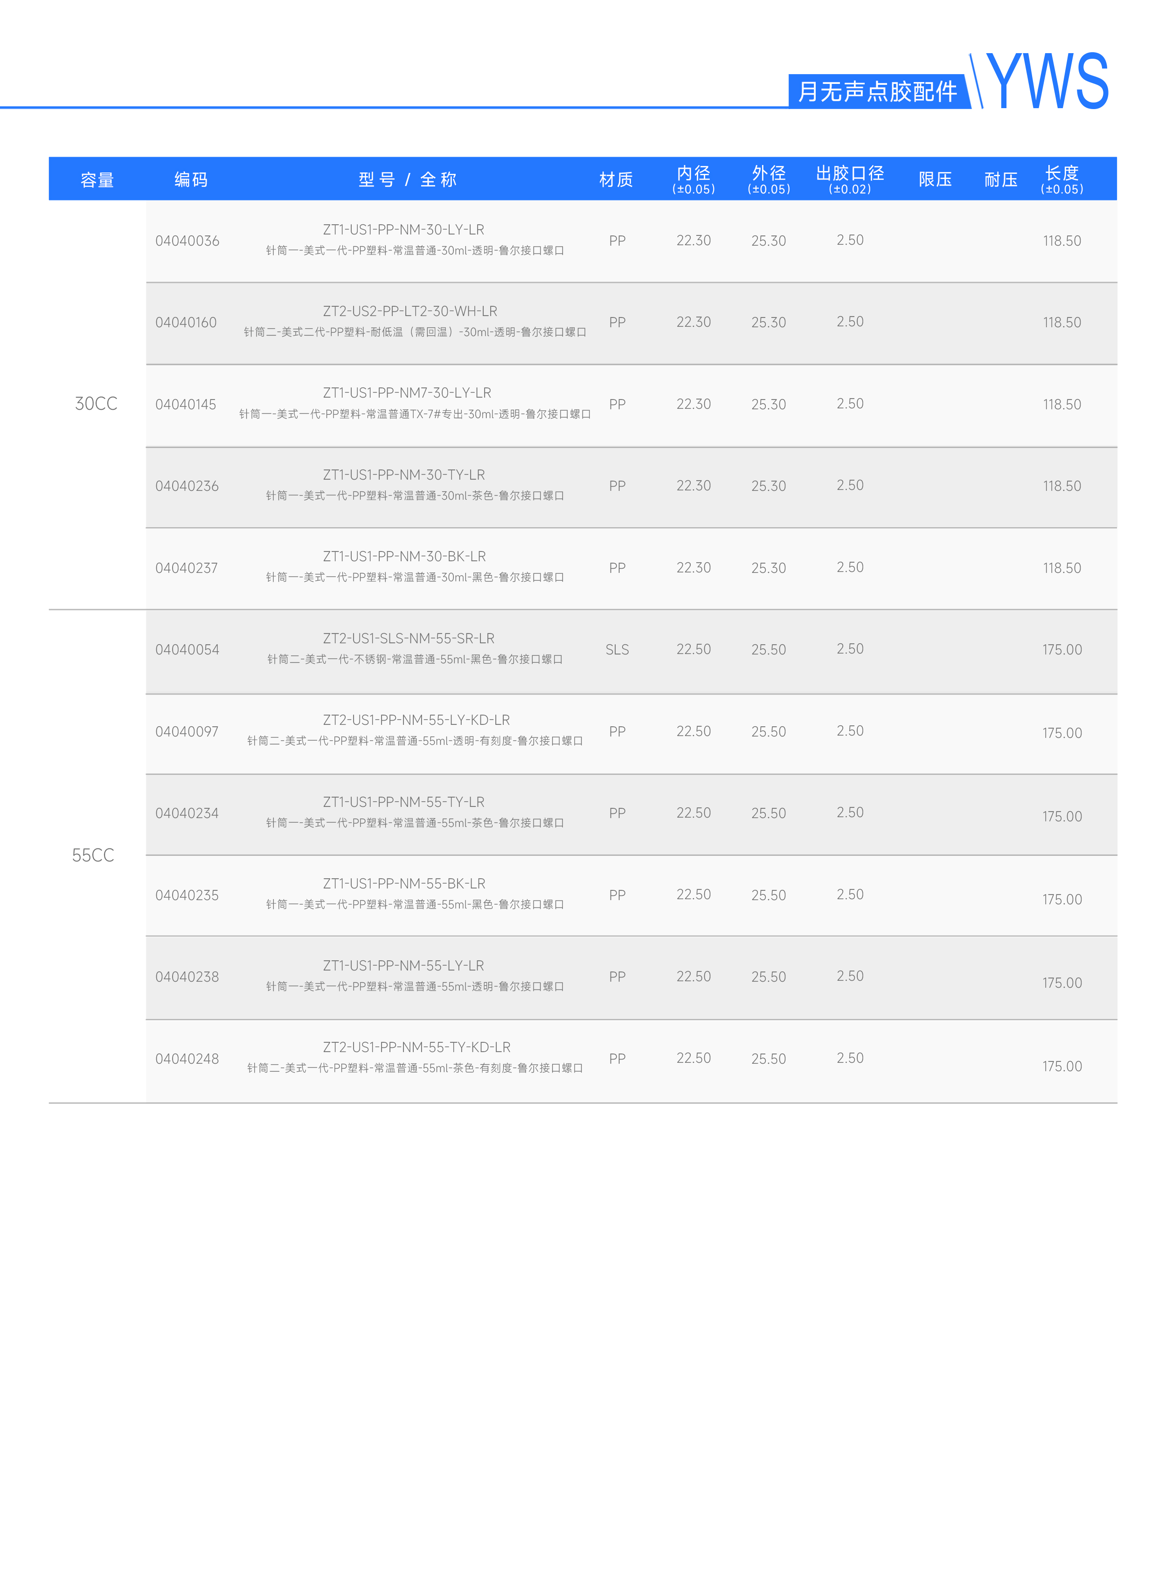The width and height of the screenshot is (1165, 1569).
Task: Select the 型号 / 全称 column header
Action: tap(408, 180)
